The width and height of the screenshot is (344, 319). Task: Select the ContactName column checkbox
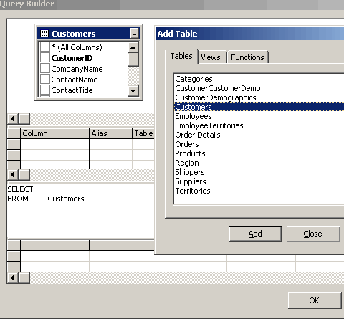click(45, 79)
